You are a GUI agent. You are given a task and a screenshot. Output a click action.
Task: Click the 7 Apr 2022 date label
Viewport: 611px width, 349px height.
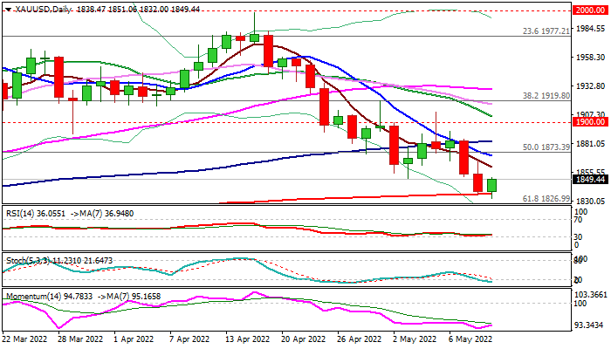190,339
